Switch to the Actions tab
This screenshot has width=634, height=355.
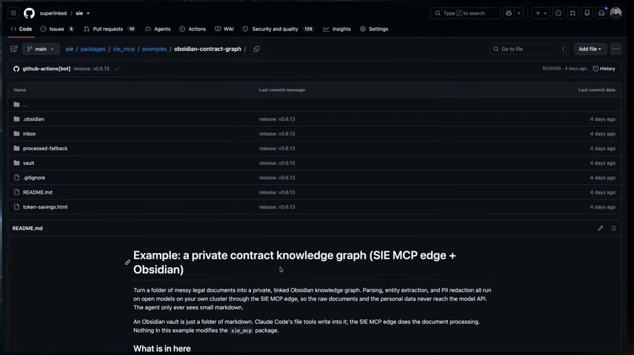click(193, 29)
